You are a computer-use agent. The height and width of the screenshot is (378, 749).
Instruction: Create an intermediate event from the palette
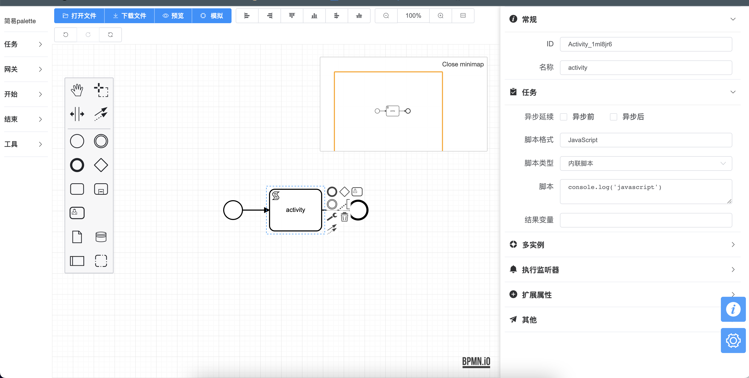[x=101, y=141]
